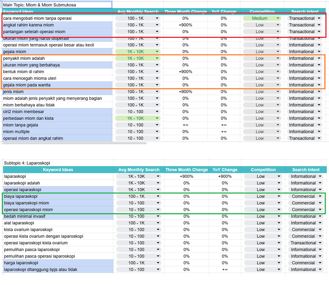Screen dimensions: 329x285
Task: Open the Commercial intent dropdown for biaya laparaskopi
Action: click(306, 196)
